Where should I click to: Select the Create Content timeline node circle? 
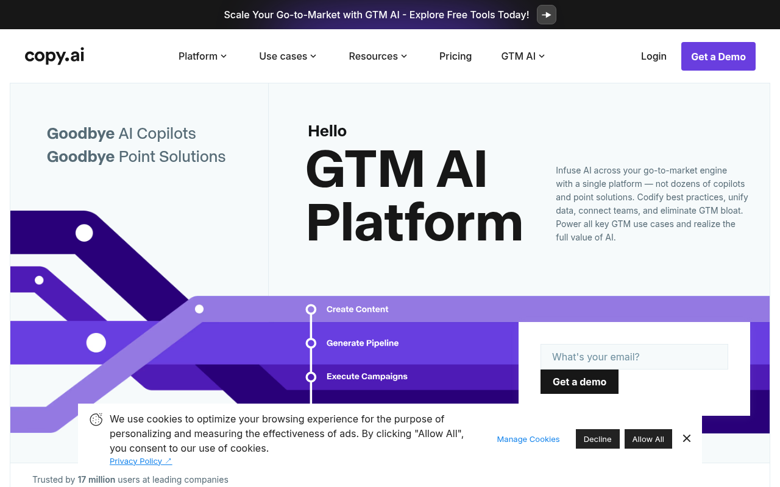tap(311, 309)
